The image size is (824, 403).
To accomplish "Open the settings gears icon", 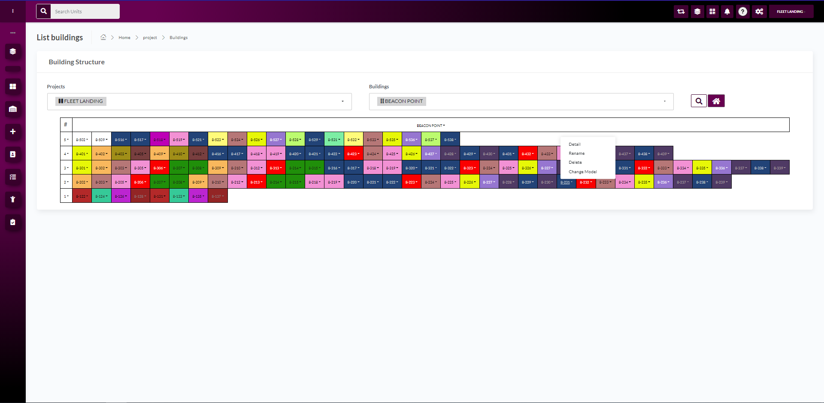I will (x=759, y=12).
